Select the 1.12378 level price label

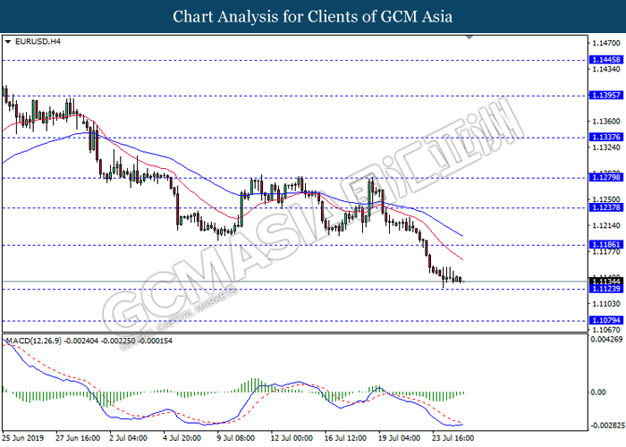[x=606, y=207]
